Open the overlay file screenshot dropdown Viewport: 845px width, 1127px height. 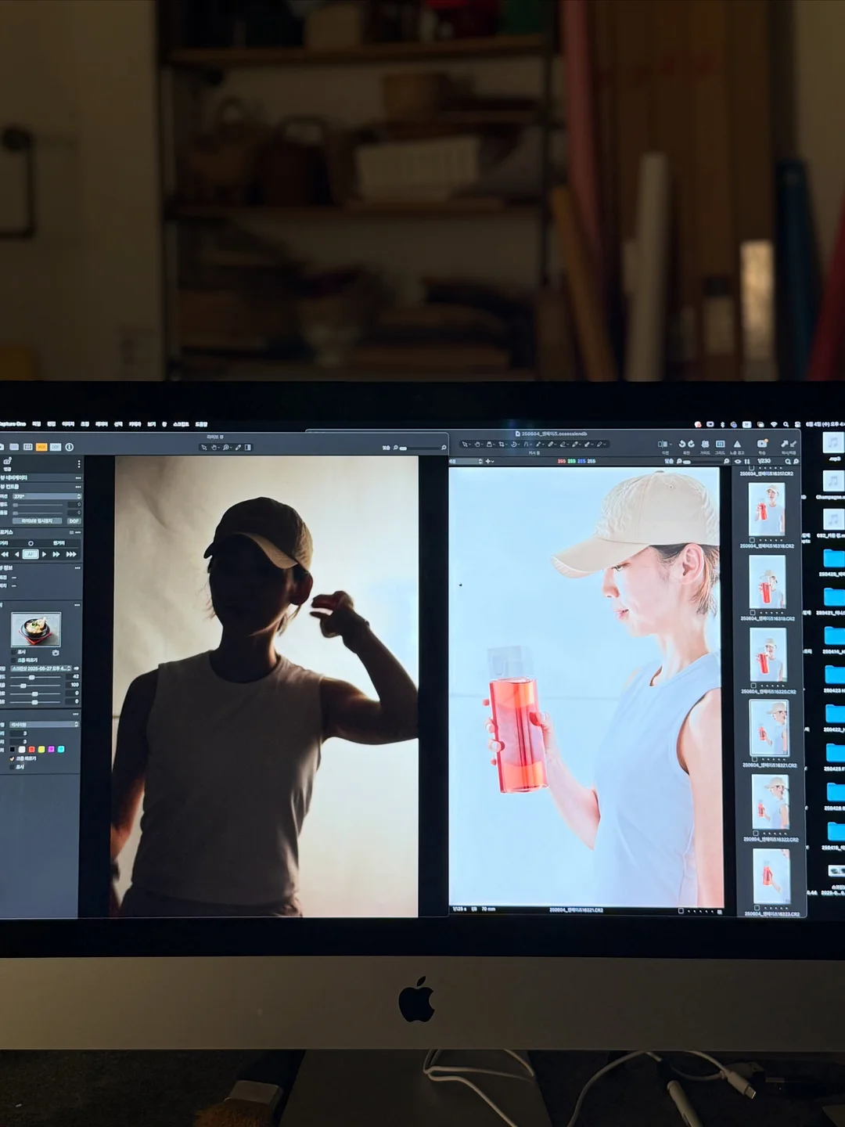(x=41, y=668)
